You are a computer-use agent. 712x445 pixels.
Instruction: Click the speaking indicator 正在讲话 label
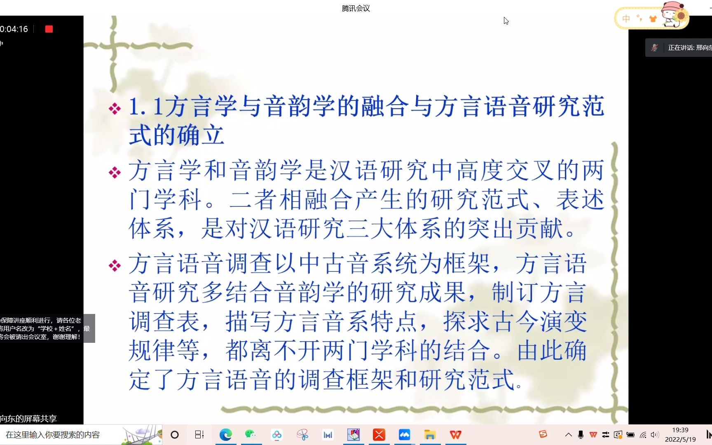click(690, 48)
